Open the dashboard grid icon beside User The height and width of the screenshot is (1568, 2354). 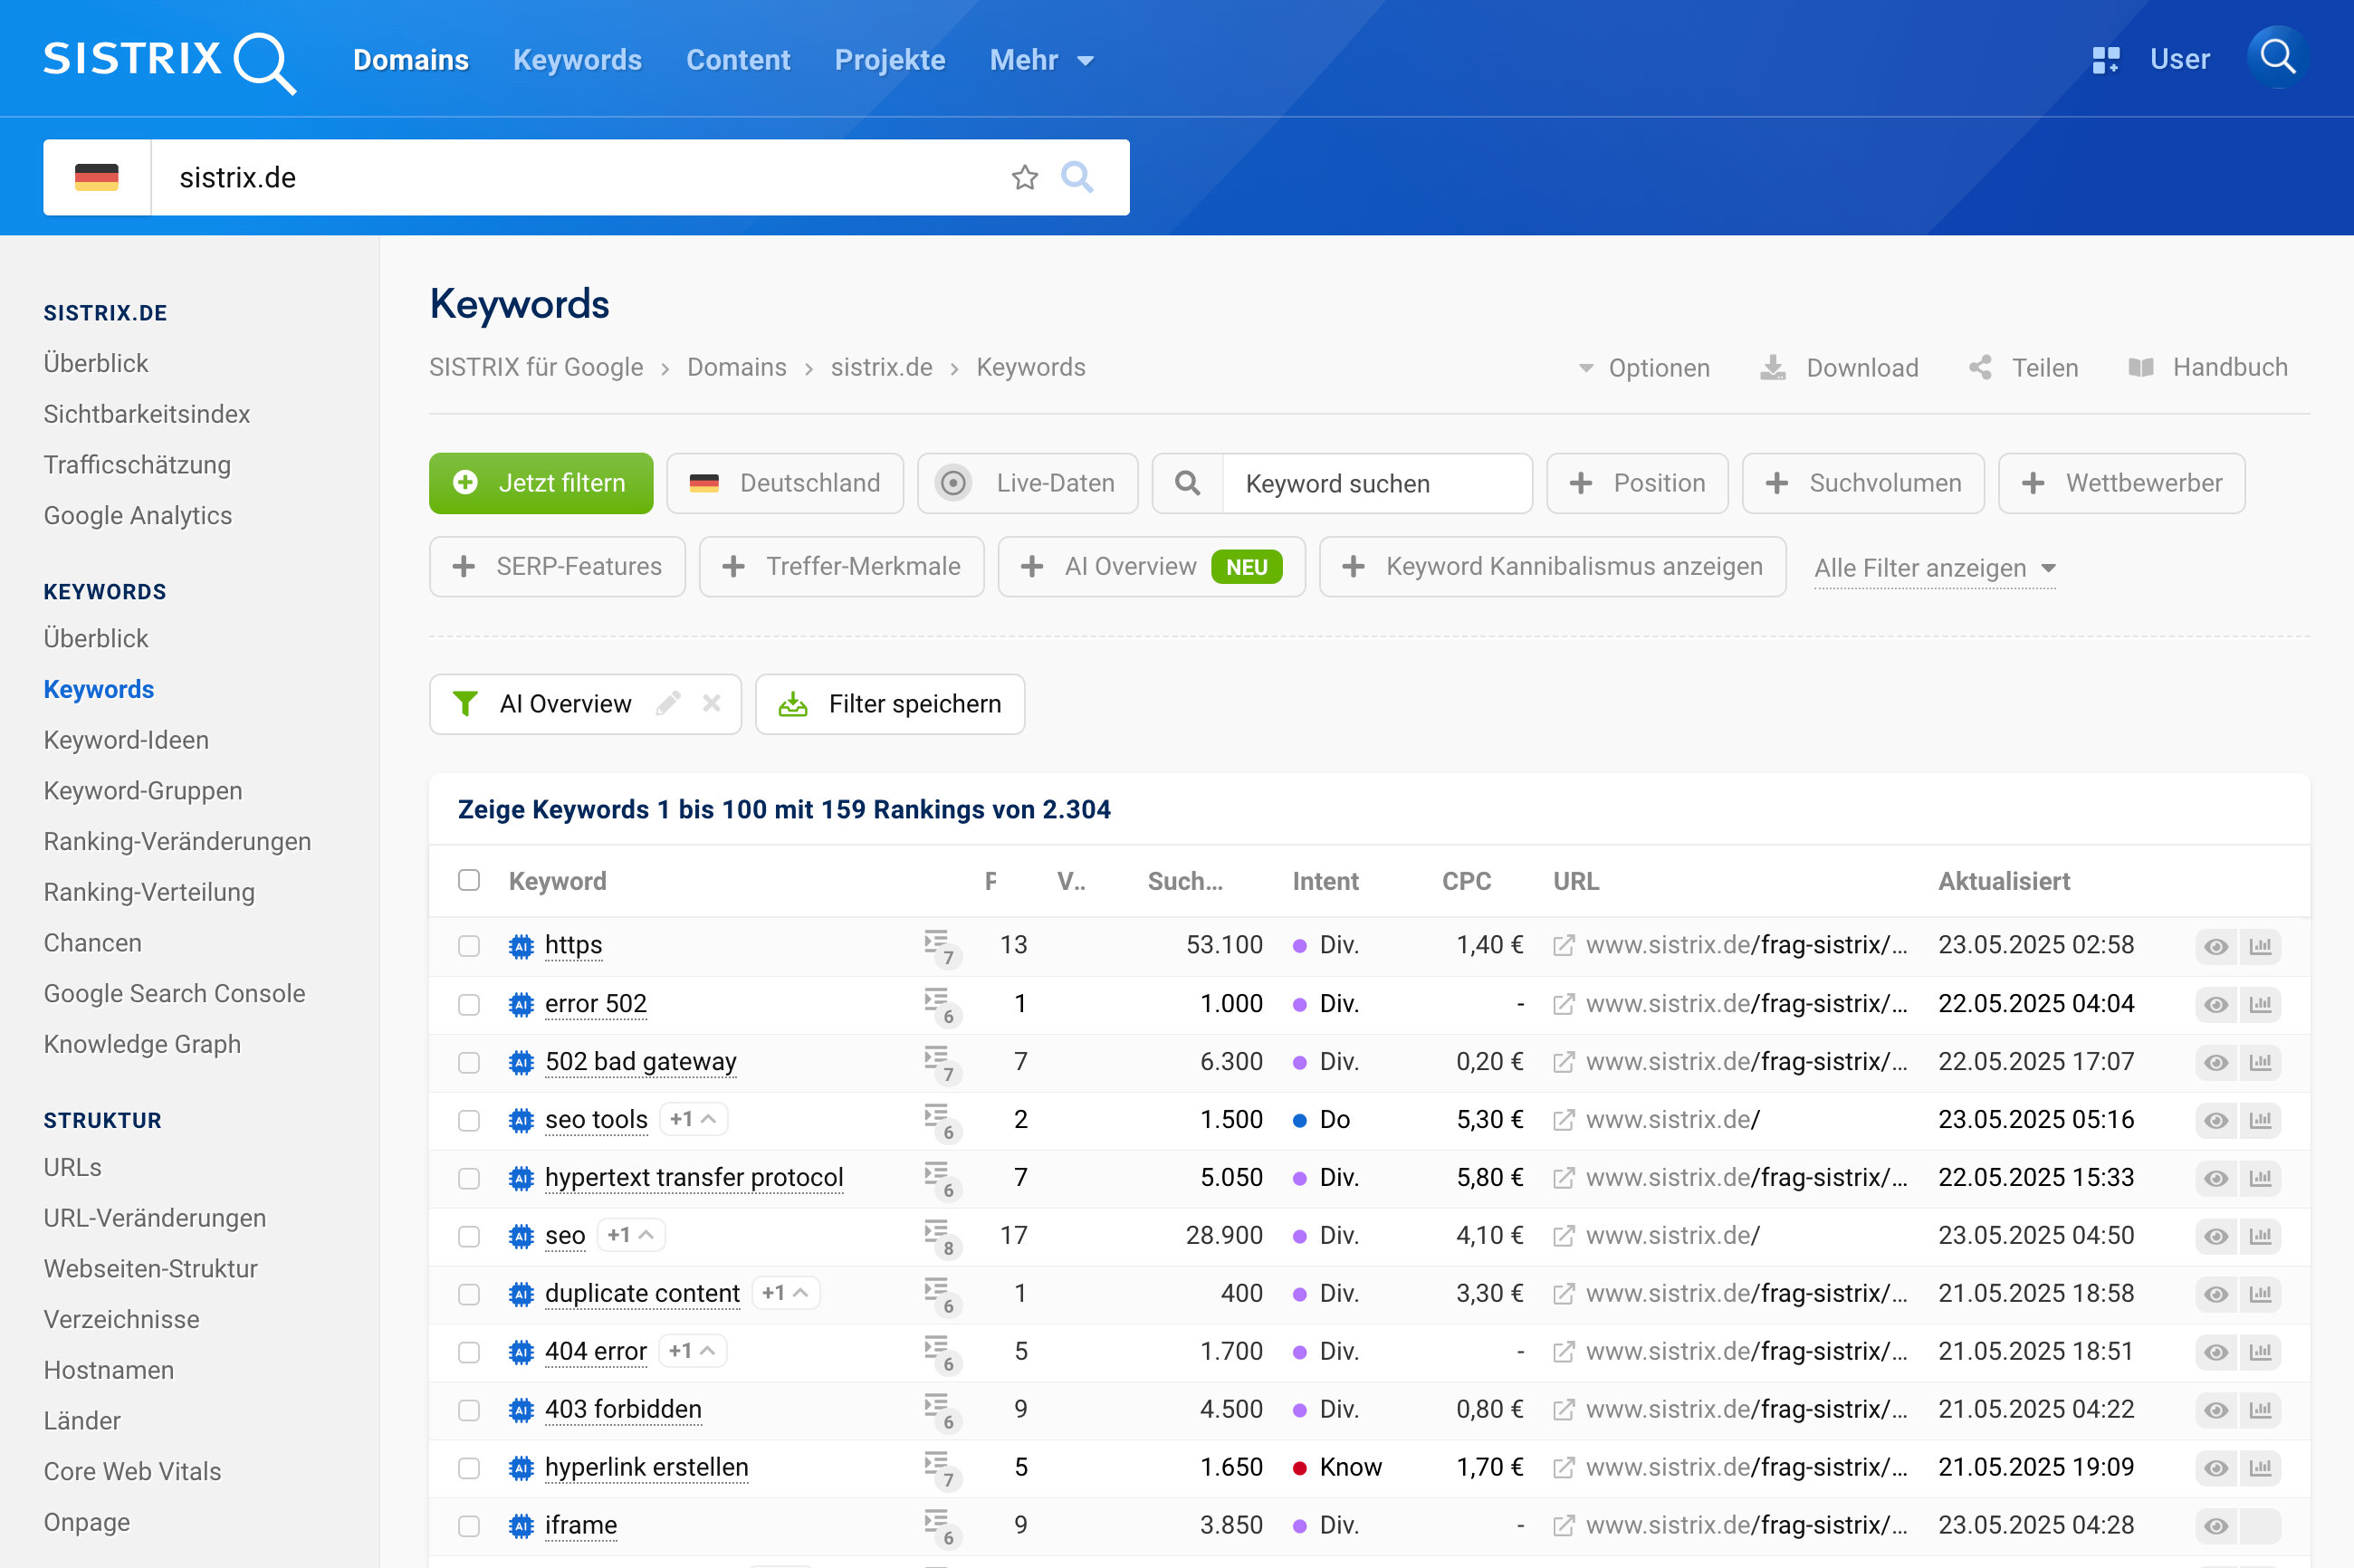[x=2105, y=60]
